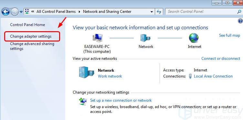Select Network and Sharing Center breadcrumb
Image resolution: width=243 pixels, height=120 pixels.
pos(107,12)
